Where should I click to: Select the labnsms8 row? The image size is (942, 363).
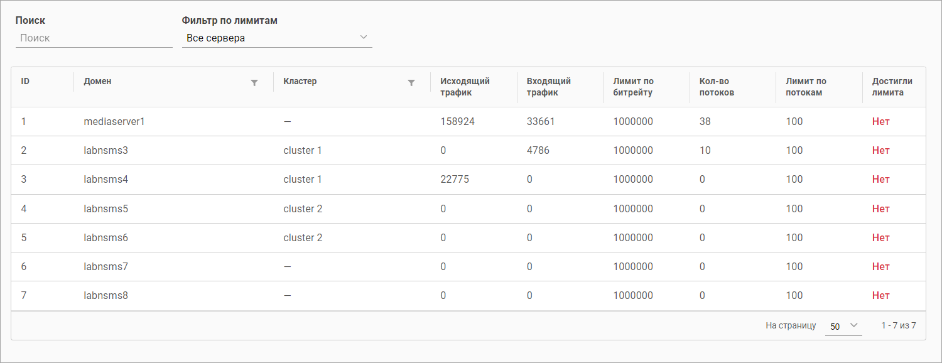pos(106,295)
